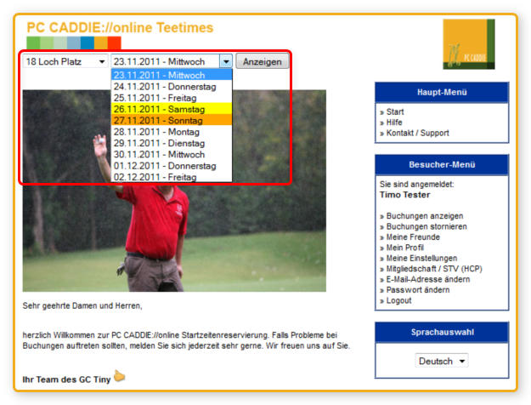Select 26.11.2011 - Samstag from the list

pyautogui.click(x=158, y=110)
